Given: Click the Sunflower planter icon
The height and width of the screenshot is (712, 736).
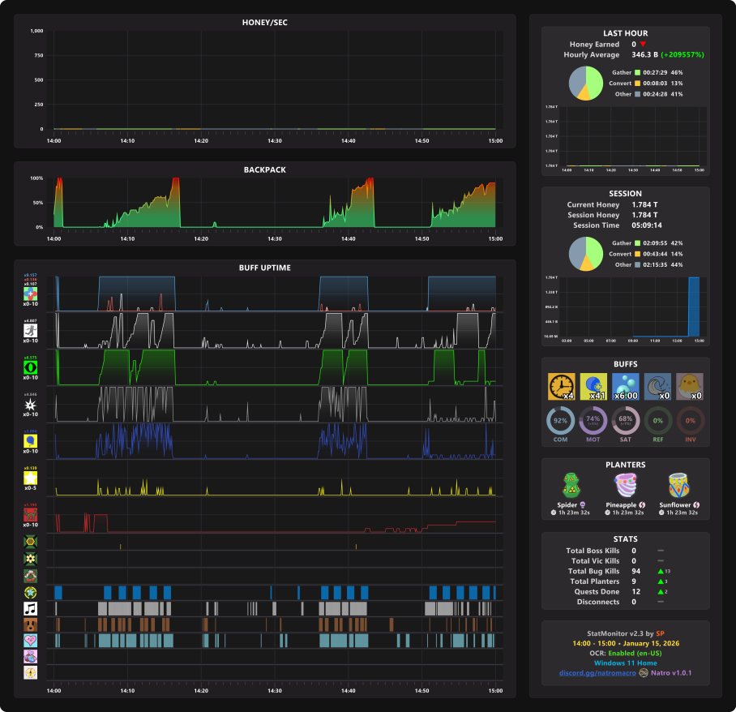Looking at the screenshot, I should click(x=678, y=486).
